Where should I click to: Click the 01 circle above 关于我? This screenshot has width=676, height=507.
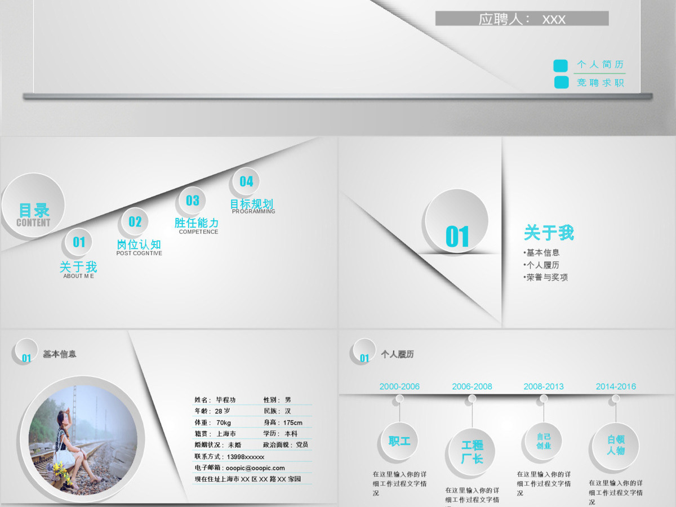click(x=78, y=242)
